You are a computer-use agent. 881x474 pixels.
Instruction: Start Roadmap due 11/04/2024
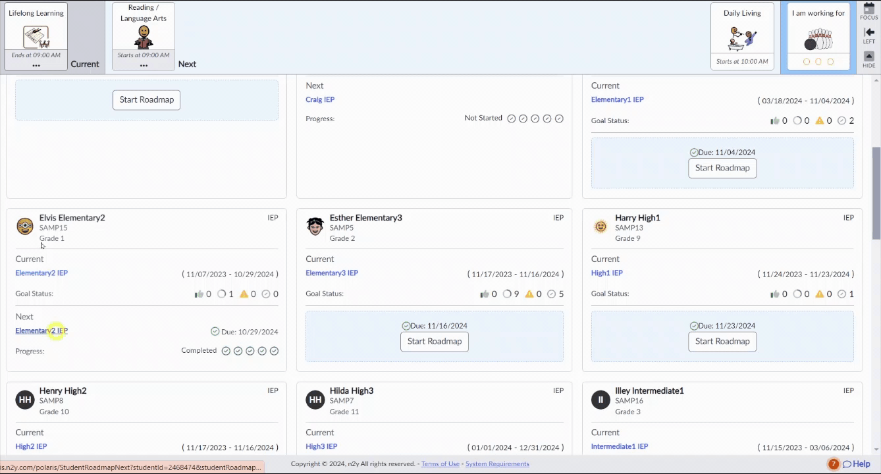point(722,168)
